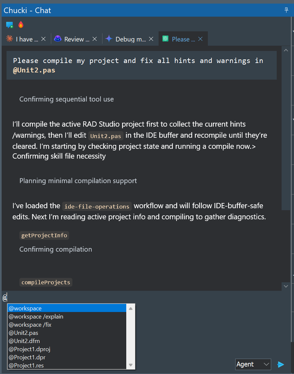Click the ChatGPT icon on the active tab

[x=166, y=39]
